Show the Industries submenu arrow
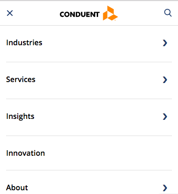Image resolution: width=178 pixels, height=194 pixels. coord(165,43)
